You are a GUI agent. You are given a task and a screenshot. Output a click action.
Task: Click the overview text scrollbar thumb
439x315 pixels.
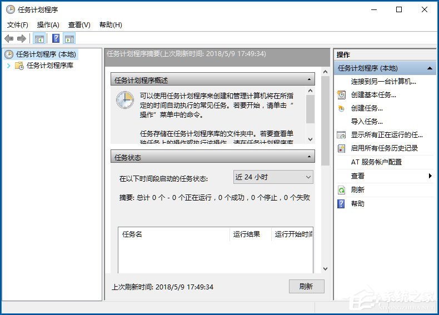click(310, 109)
